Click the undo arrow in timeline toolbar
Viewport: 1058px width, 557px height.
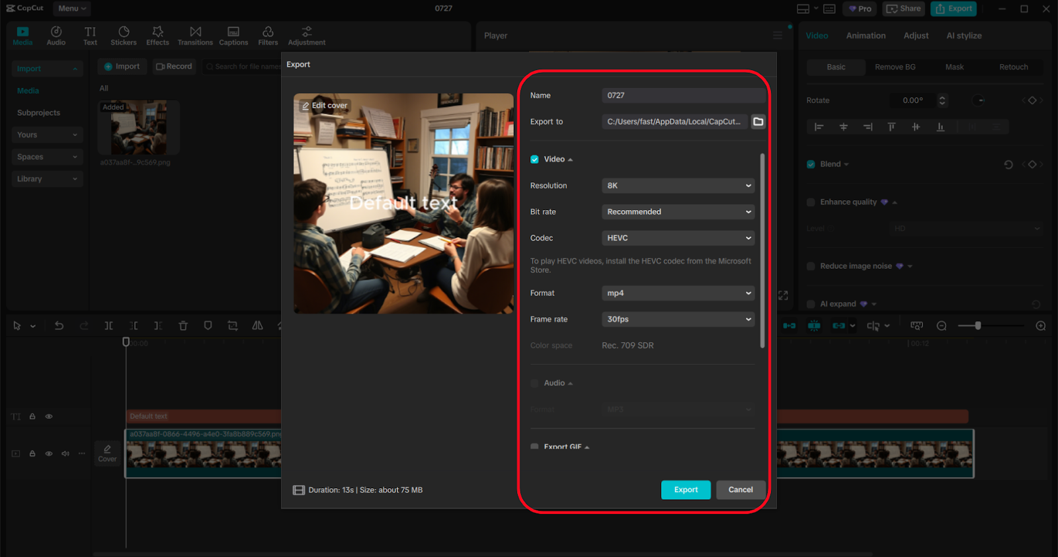tap(59, 326)
